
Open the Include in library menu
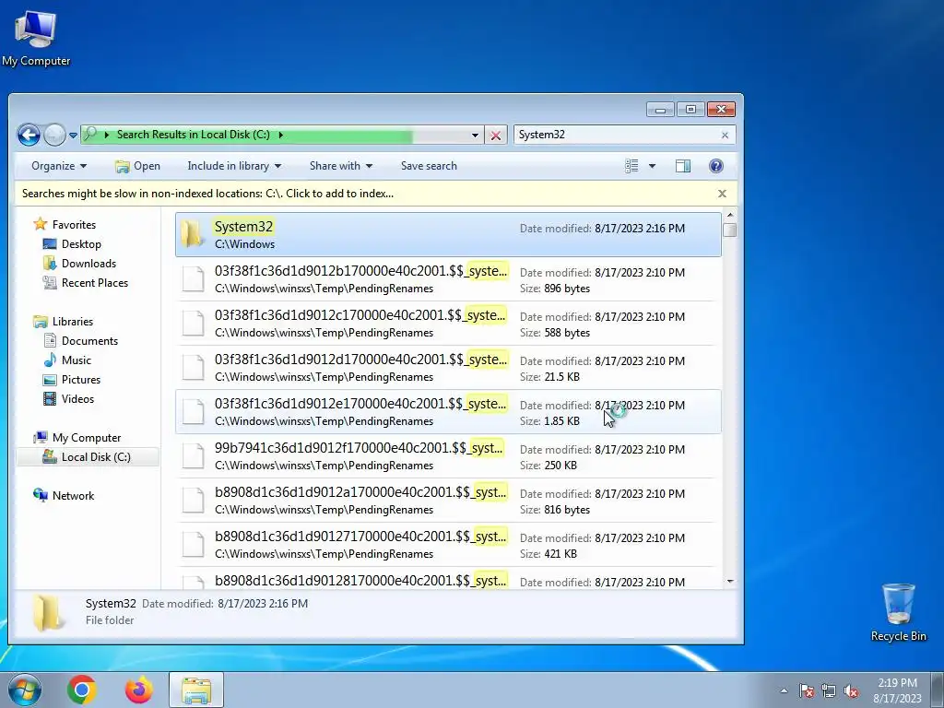tap(234, 166)
